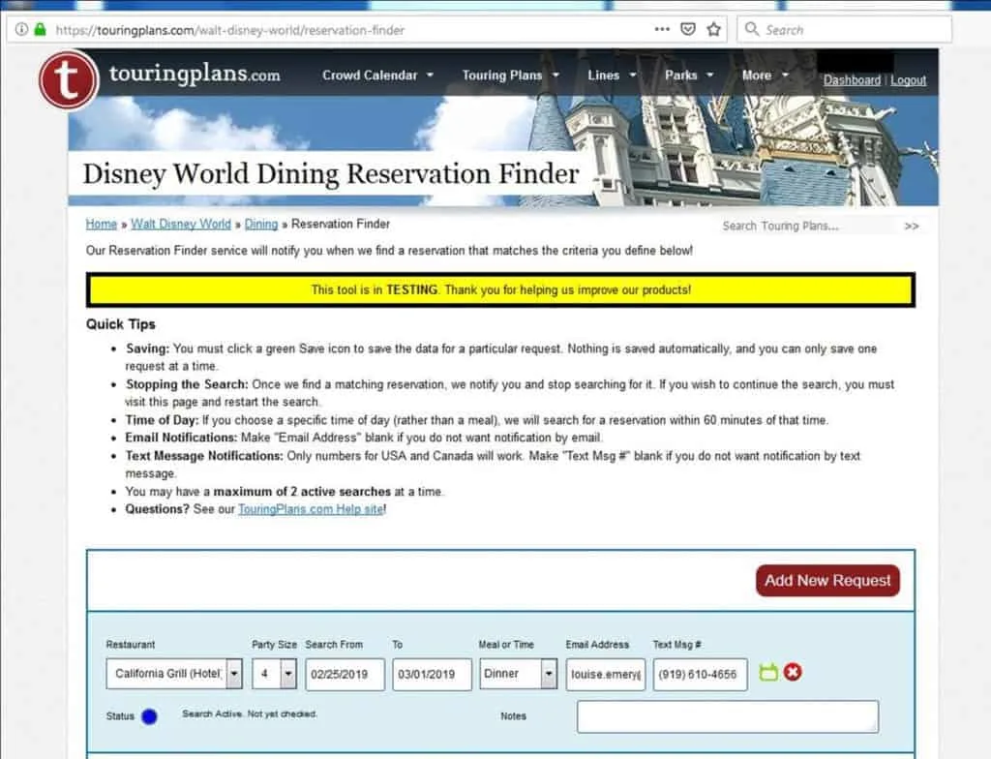Click Dining breadcrumb link
This screenshot has width=991, height=759.
pyautogui.click(x=261, y=224)
